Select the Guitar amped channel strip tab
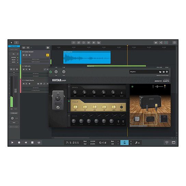Image resolution: width=186 pixels, height=186 pixels. click(x=14, y=46)
